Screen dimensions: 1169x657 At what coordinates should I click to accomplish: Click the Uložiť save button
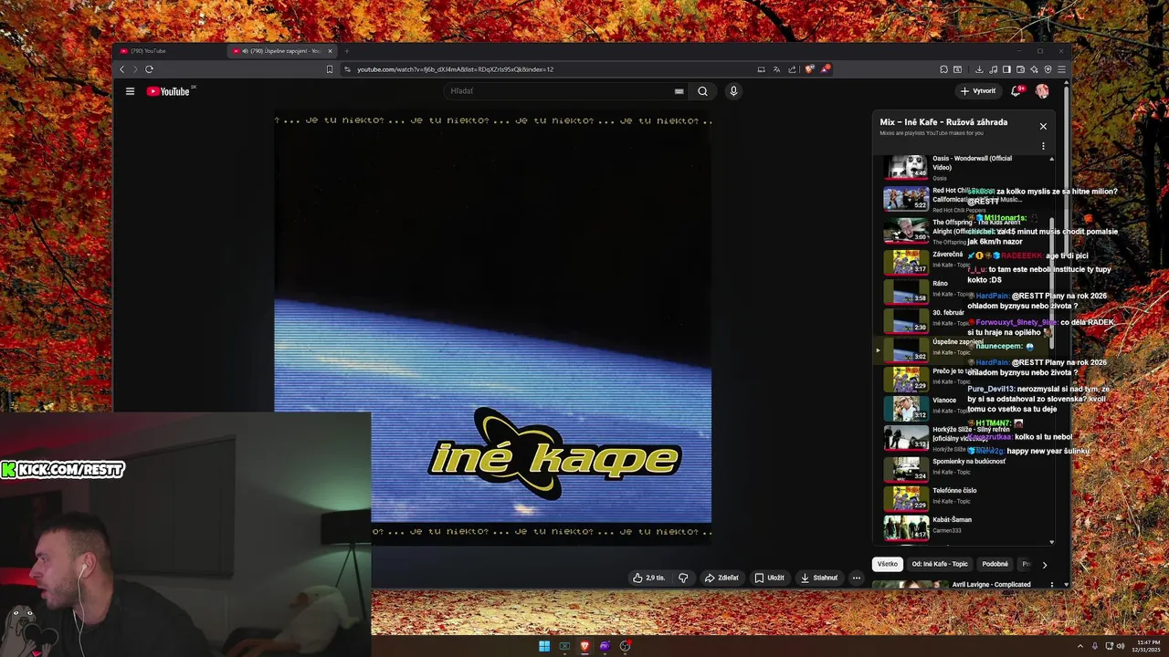(x=769, y=578)
